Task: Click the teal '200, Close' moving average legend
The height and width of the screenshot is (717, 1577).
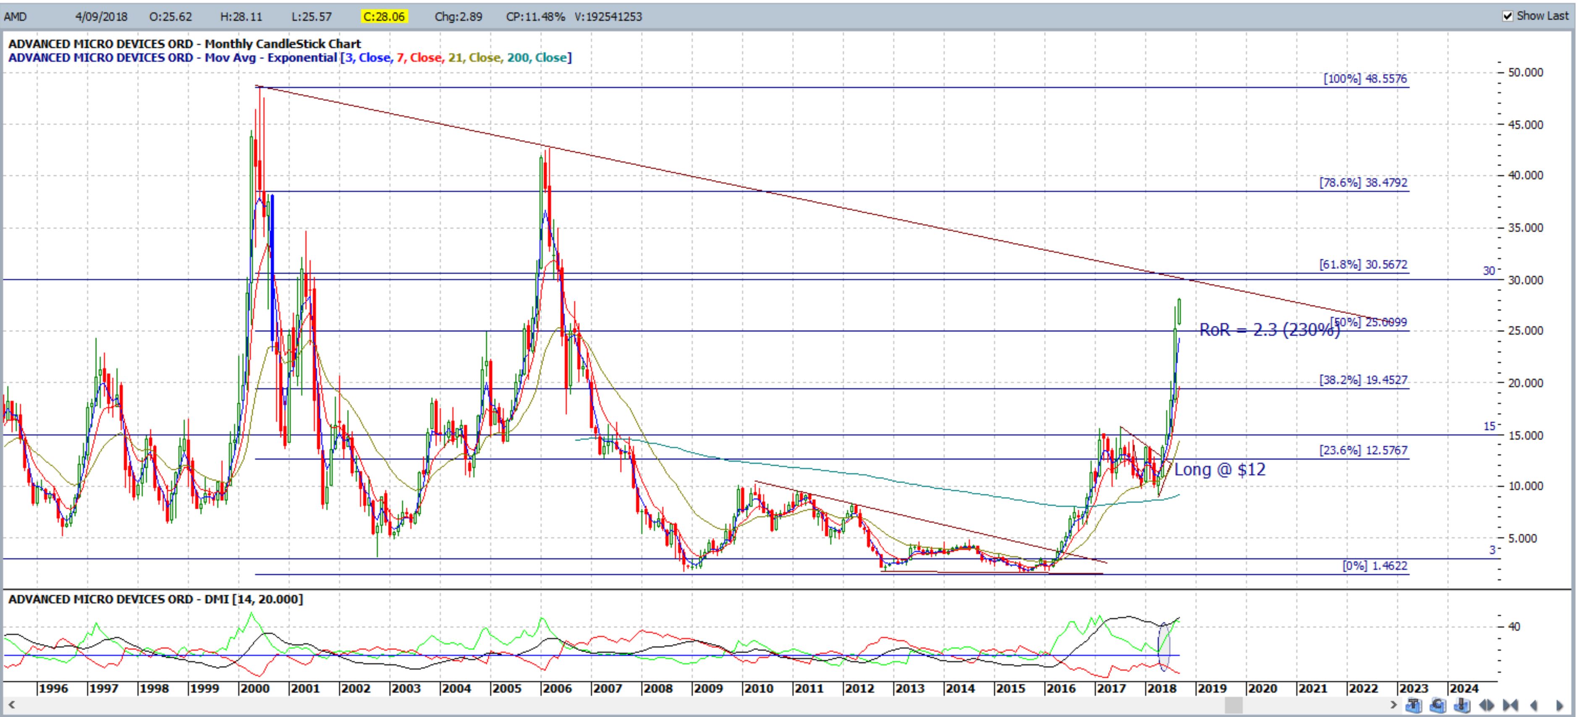Action: tap(537, 58)
